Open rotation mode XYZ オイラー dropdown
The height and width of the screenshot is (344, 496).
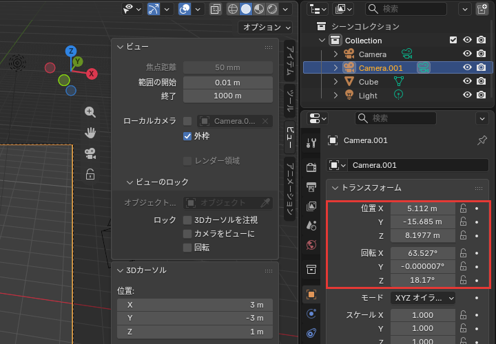point(422,298)
